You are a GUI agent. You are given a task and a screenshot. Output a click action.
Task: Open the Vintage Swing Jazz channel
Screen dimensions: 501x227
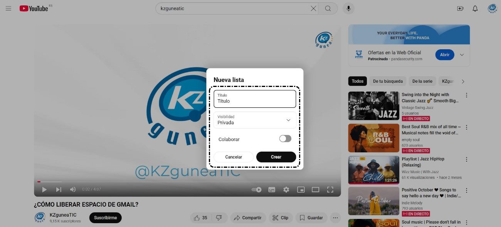tap(417, 108)
